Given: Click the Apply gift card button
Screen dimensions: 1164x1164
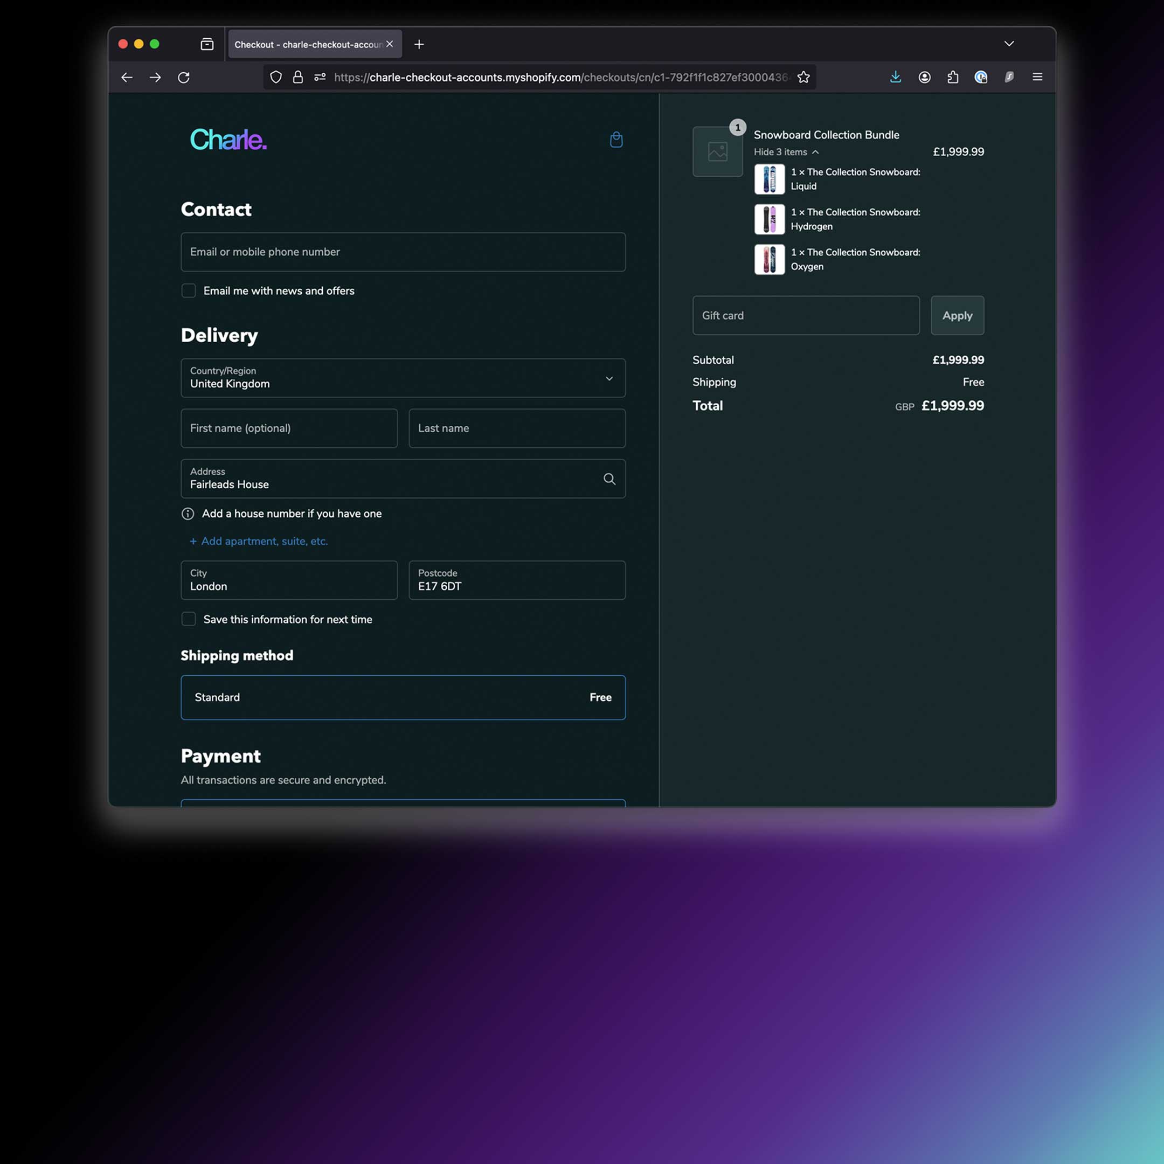Looking at the screenshot, I should click(x=957, y=316).
